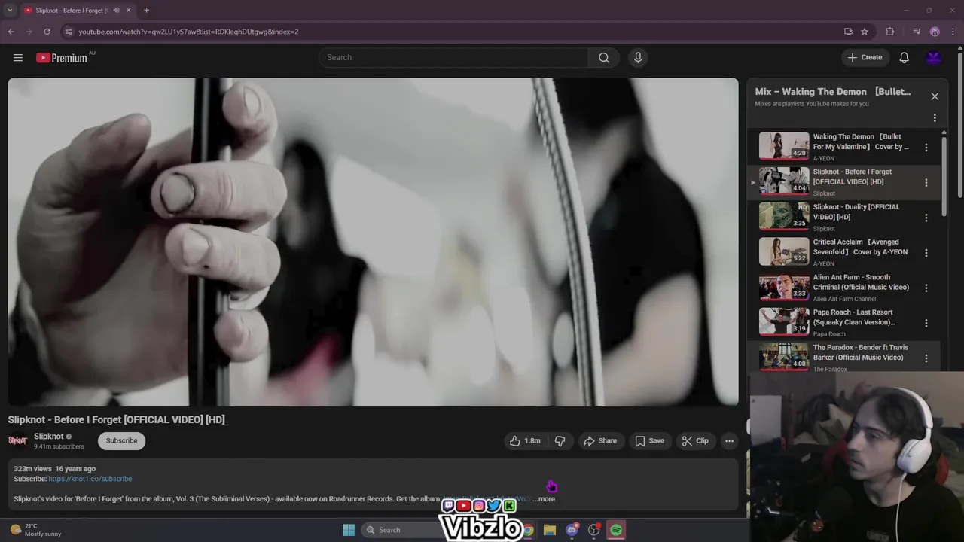View site information icon in address bar

[69, 32]
